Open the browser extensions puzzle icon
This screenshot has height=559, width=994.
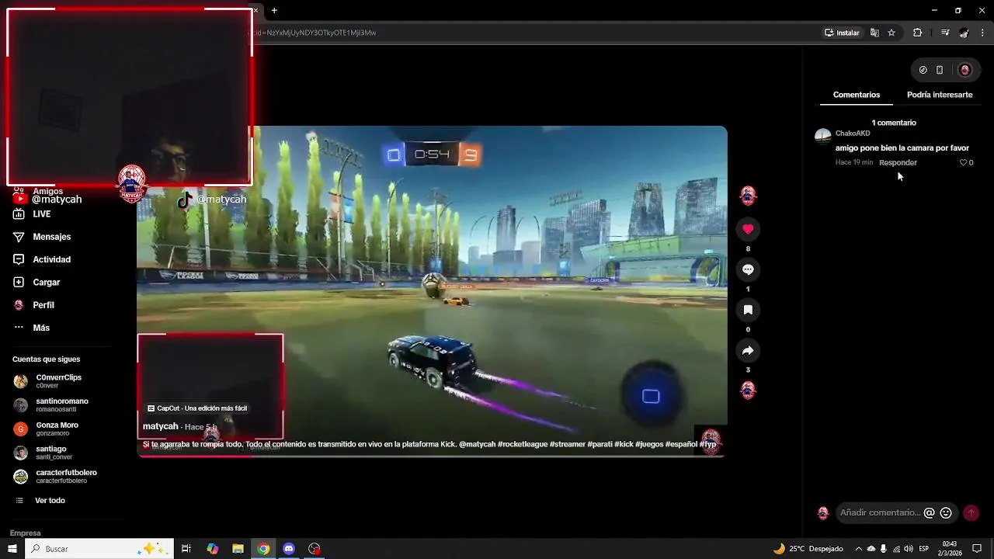(917, 33)
